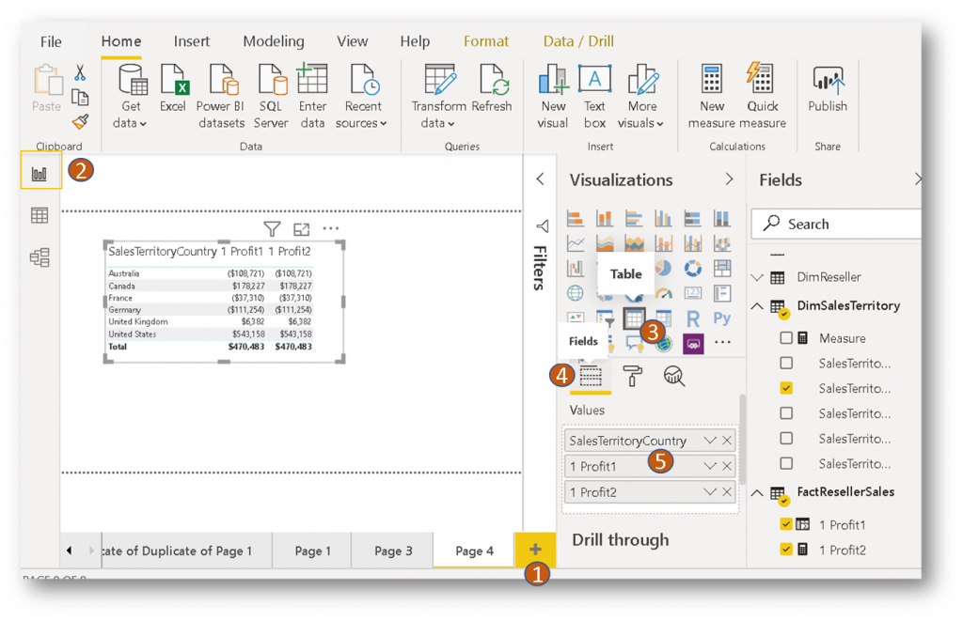Viewport: 963px width, 621px height.
Task: Remove SalesTerritoryCountry from Values
Action: pos(727,441)
